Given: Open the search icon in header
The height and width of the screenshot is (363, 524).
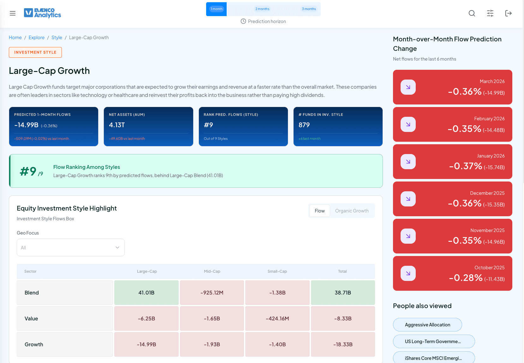Looking at the screenshot, I should point(472,13).
